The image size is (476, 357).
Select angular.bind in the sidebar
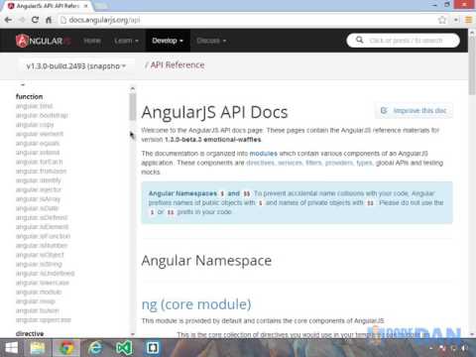click(x=34, y=106)
